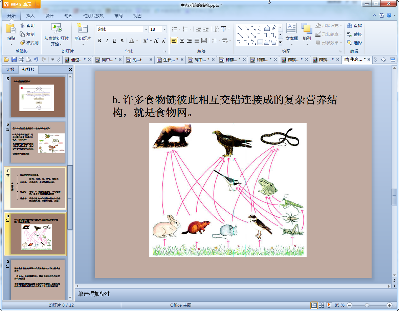The image size is (399, 311).
Task: Click Find (查找) binoculars icon
Action: tap(350, 26)
